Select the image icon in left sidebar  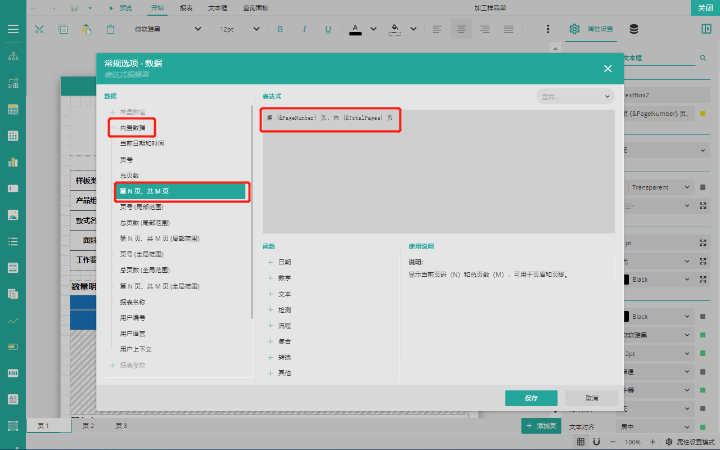tap(13, 215)
